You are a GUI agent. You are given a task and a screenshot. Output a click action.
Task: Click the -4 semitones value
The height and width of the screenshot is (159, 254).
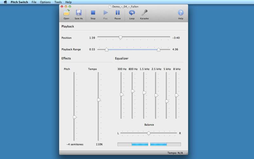point(75,144)
